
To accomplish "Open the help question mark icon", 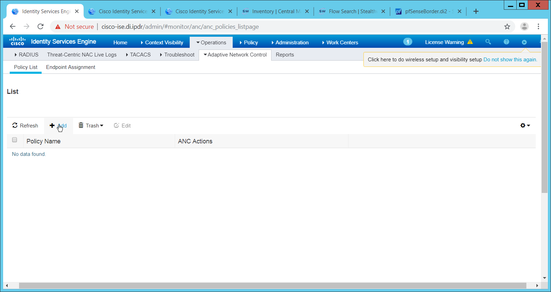I will (506, 42).
